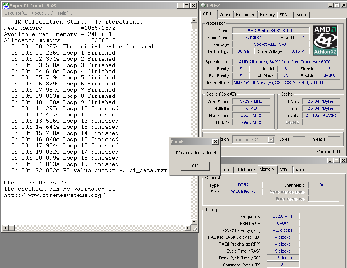
Task: Switch to Memory tab in upper CPU-Z
Action: [x=267, y=15]
